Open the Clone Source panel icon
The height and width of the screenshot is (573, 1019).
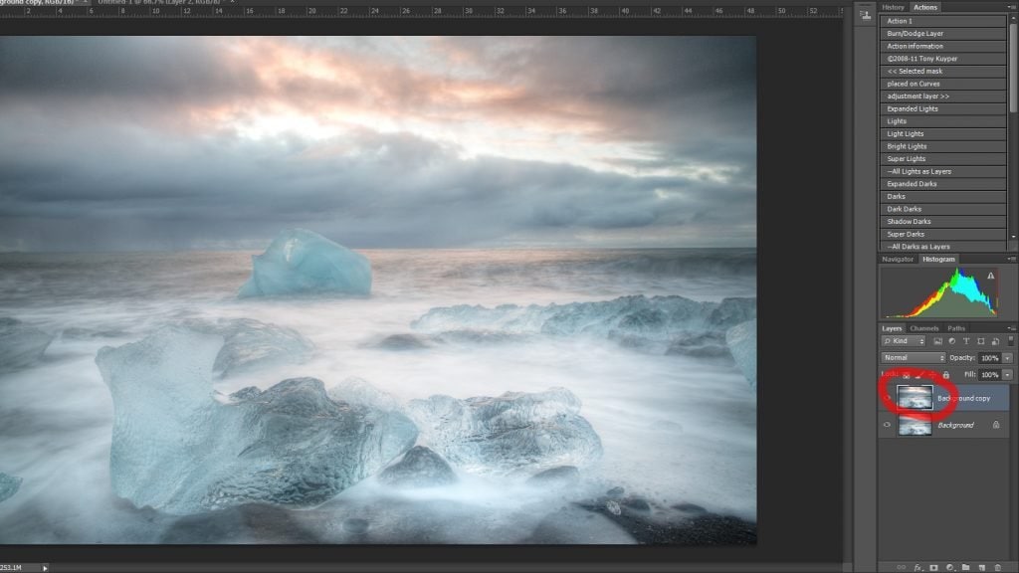[865, 15]
